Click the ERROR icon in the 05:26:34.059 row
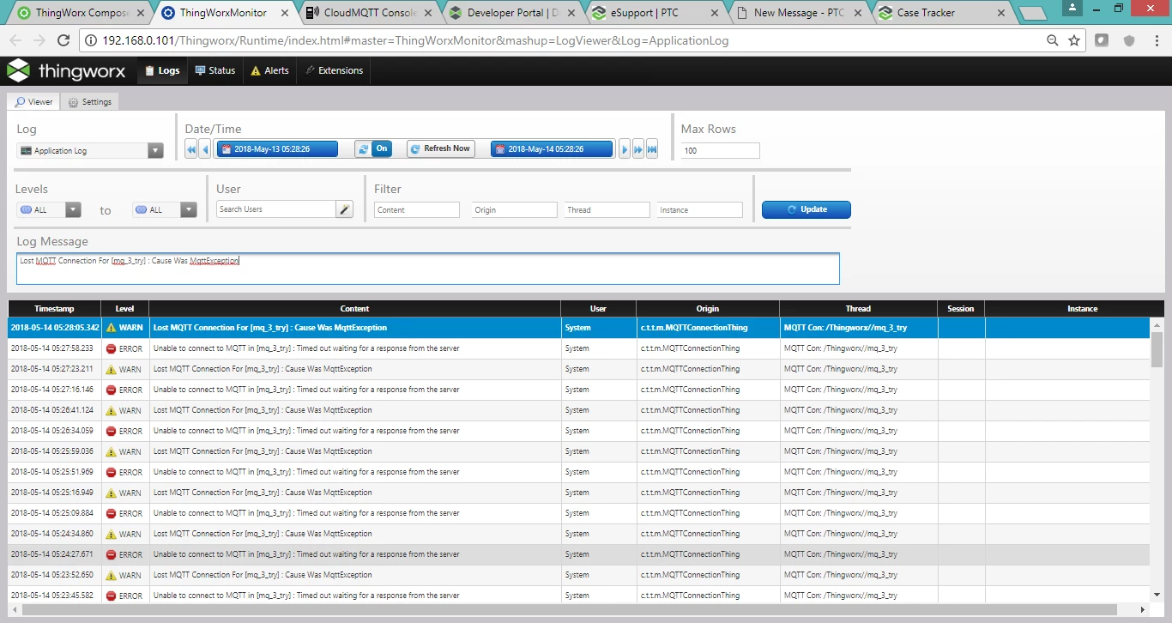 [111, 431]
